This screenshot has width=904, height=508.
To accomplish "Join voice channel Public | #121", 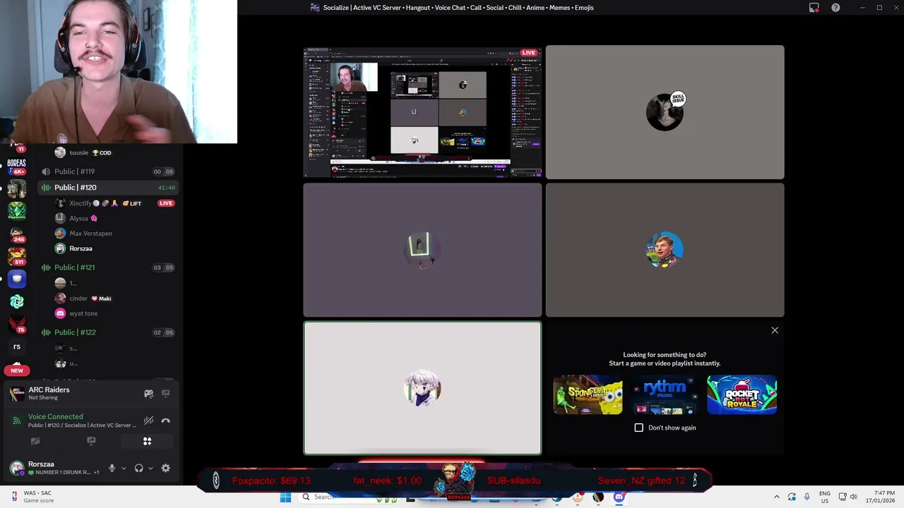I will (107, 267).
